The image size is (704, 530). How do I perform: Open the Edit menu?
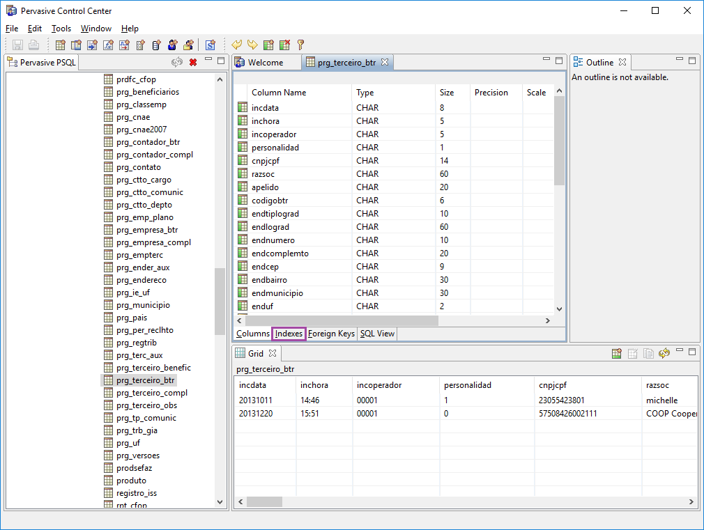[35, 29]
